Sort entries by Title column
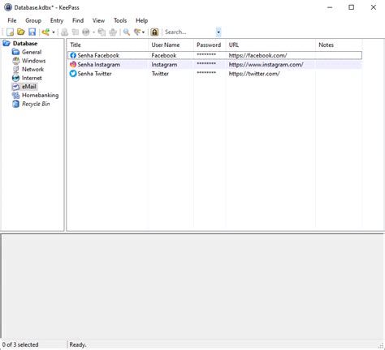 tap(108, 45)
